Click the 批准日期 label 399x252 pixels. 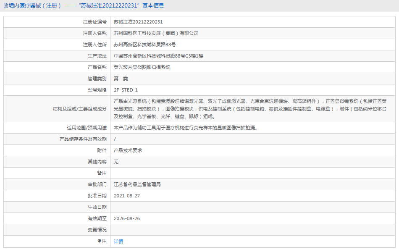pyautogui.click(x=97, y=196)
